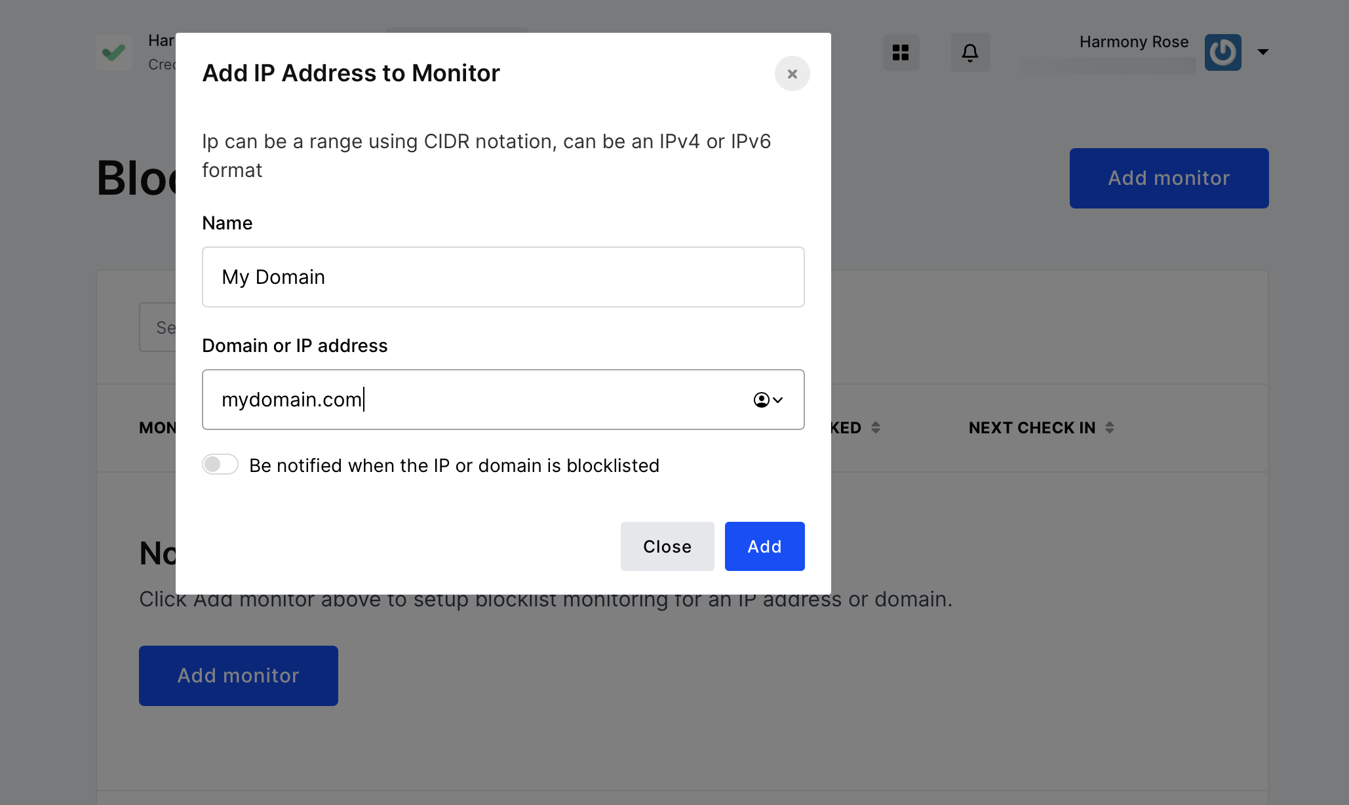Open the apps grid icon in header

(900, 52)
